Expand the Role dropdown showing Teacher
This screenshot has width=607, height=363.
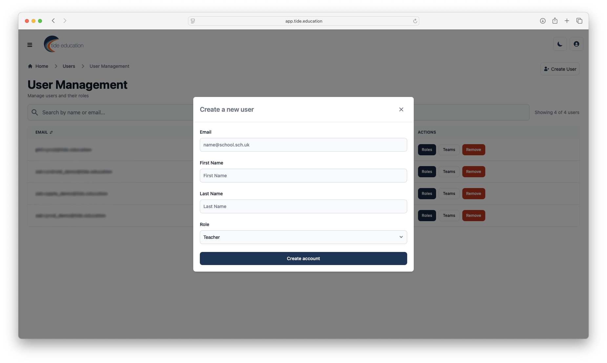click(x=303, y=237)
